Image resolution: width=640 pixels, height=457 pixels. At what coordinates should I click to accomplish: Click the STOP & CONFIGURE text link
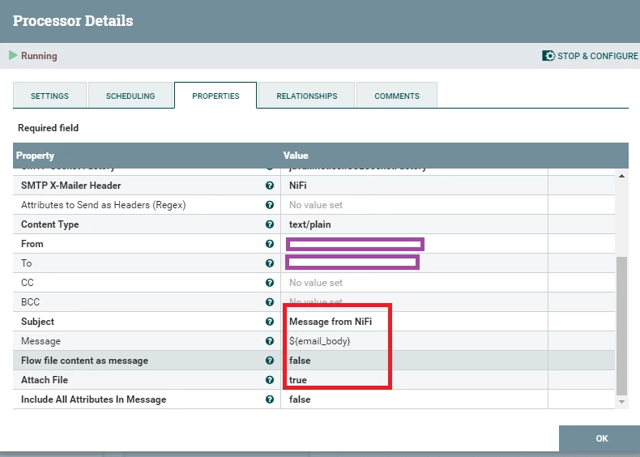[x=598, y=56]
